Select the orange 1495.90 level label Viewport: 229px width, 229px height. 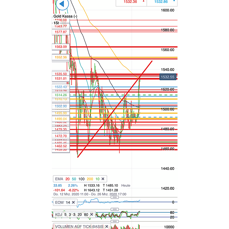pos(61,113)
